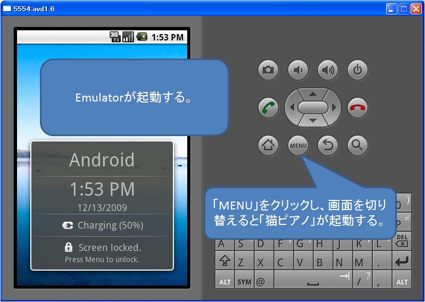Click the G key on keyboard

(x=303, y=244)
